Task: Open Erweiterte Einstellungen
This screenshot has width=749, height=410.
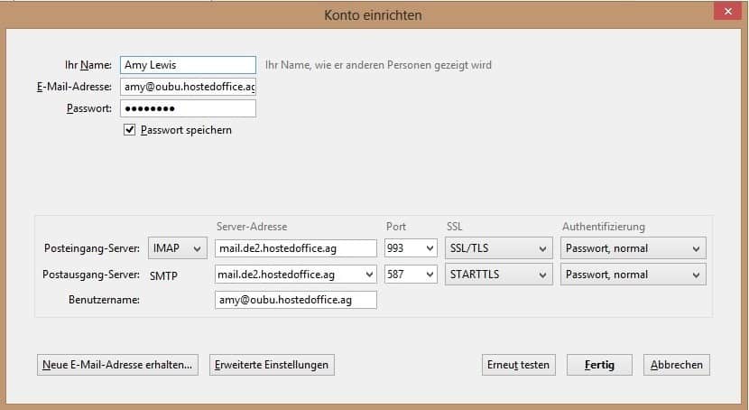Action: click(272, 365)
